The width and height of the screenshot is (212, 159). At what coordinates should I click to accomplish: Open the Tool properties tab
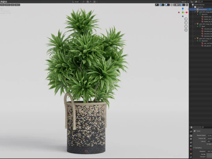(x=191, y=132)
